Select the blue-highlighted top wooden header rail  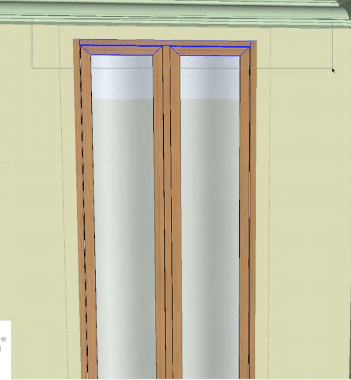point(164,43)
